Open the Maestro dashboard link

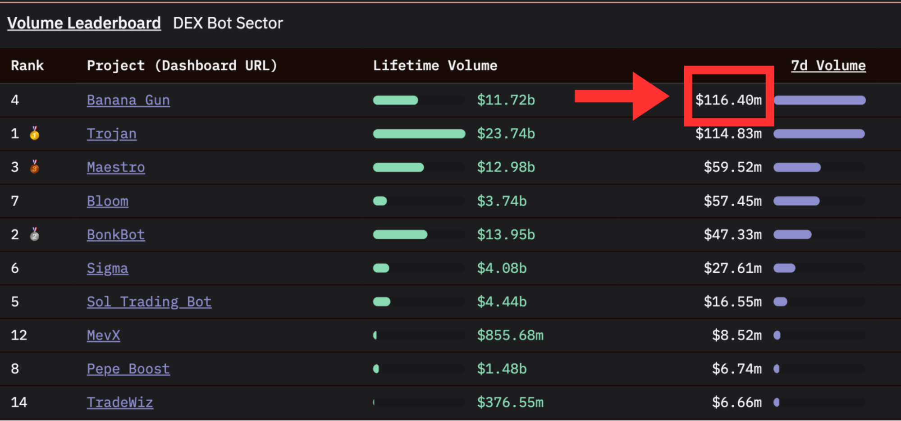(116, 167)
